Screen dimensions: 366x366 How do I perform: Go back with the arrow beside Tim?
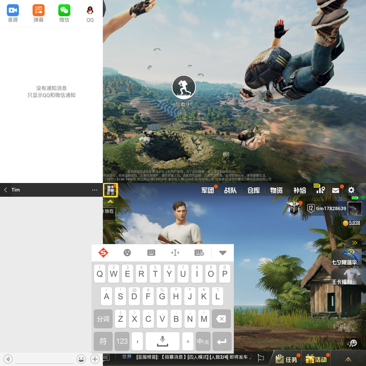click(x=5, y=190)
